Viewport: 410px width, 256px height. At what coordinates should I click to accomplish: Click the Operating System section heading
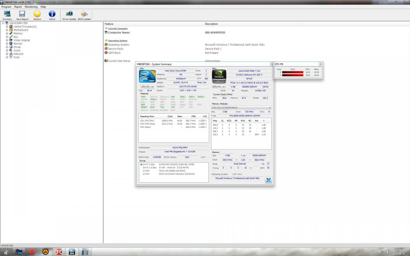(x=118, y=41)
